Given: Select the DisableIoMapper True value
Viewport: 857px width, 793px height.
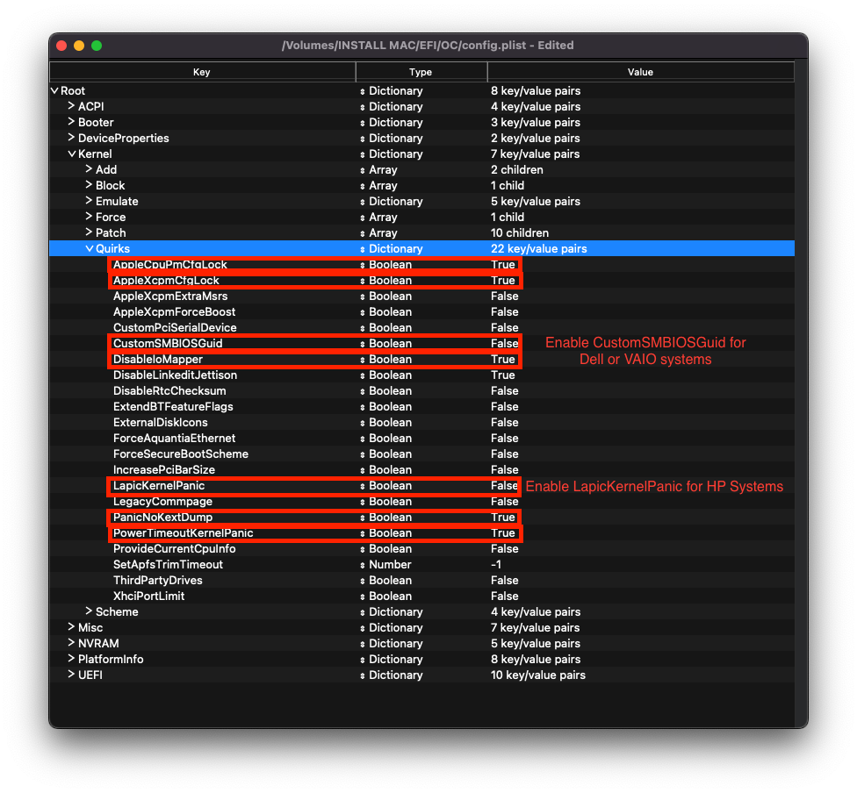Looking at the screenshot, I should point(503,360).
